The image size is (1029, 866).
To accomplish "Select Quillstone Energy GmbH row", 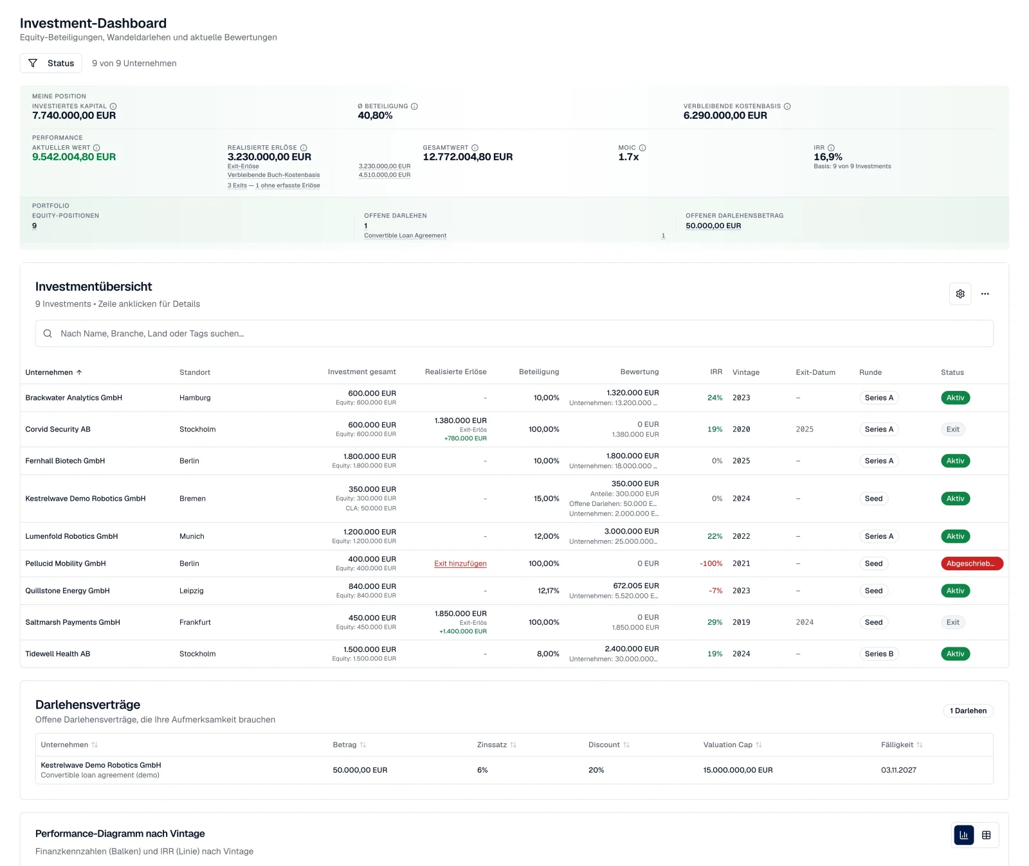I will pos(514,591).
